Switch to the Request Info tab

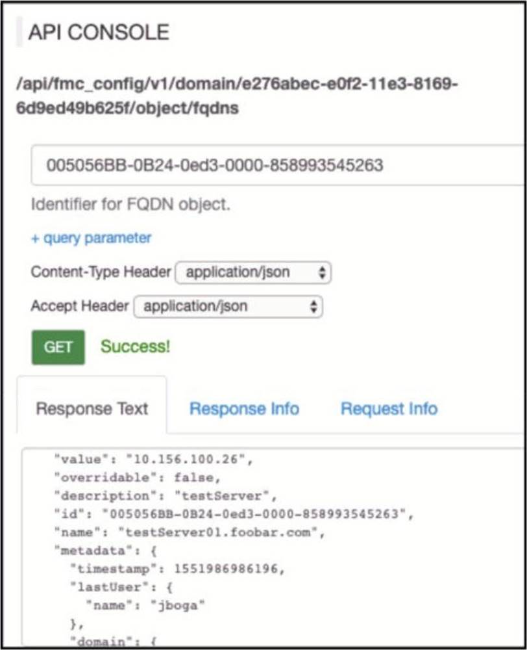[389, 409]
